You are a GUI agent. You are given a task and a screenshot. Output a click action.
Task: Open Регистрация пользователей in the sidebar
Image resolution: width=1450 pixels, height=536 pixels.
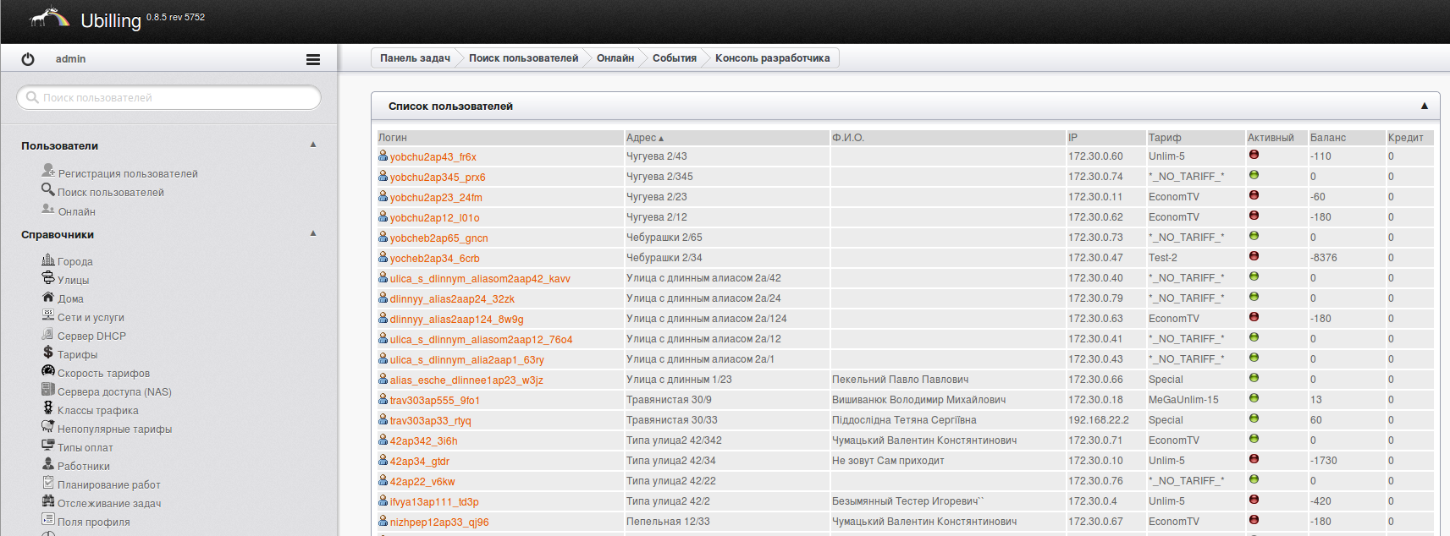(x=127, y=173)
